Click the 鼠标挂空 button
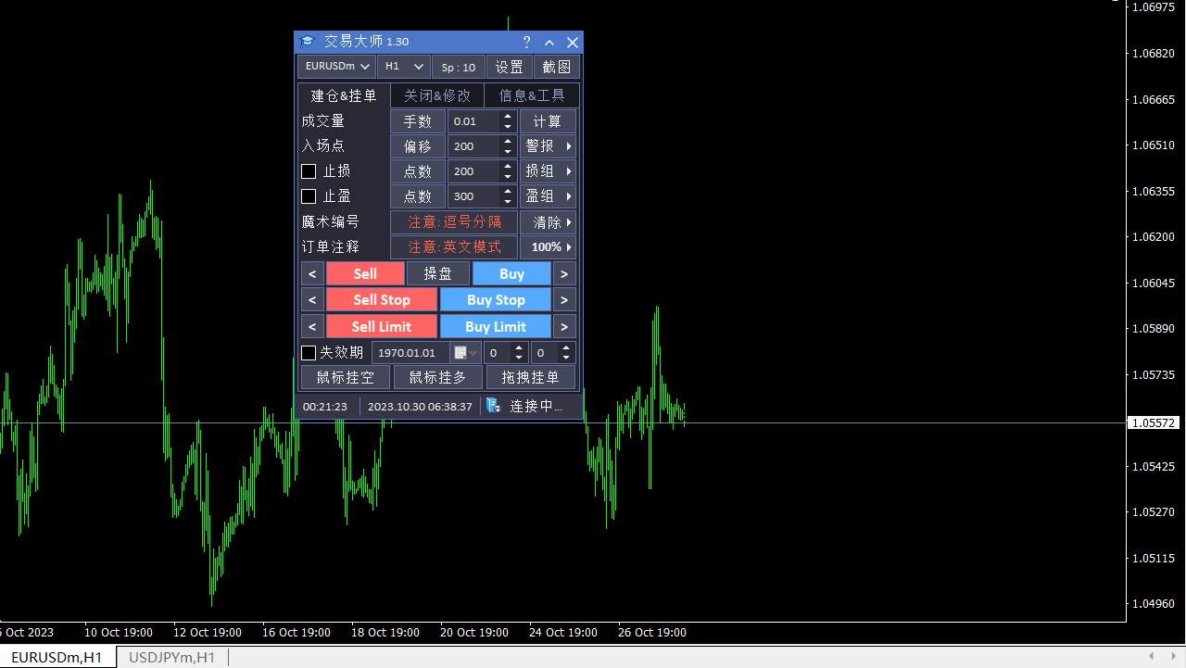Screen dimensions: 1186x668 tap(346, 377)
